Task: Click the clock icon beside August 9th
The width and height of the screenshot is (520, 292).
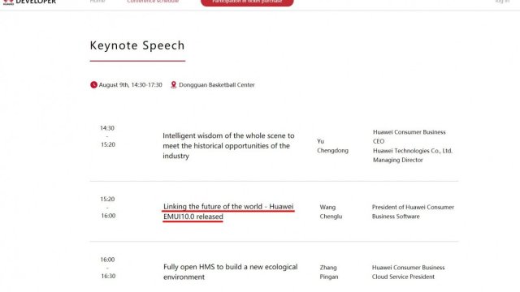Action: pyautogui.click(x=94, y=84)
